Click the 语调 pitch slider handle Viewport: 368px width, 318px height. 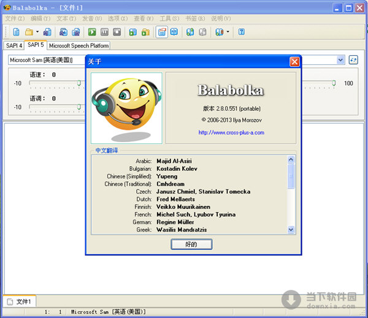tap(79, 107)
